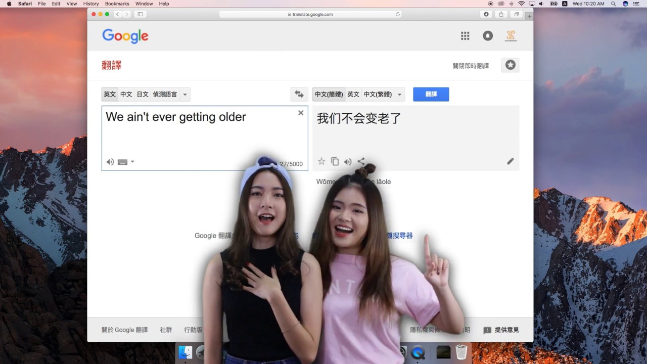Click the Google logo

[x=125, y=36]
